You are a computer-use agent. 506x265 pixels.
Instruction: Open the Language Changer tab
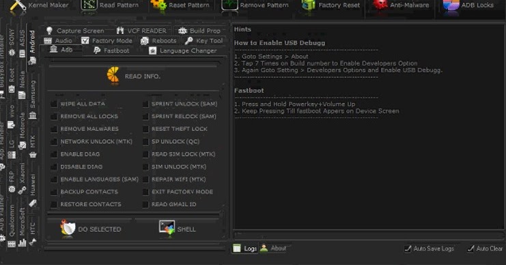182,50
